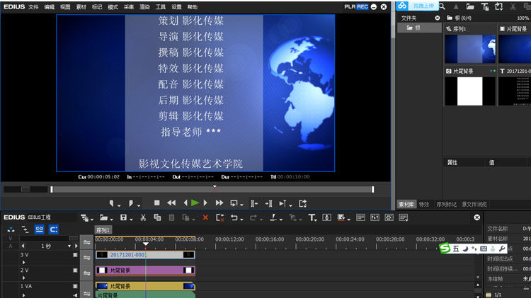This screenshot has height=301, width=531.
Task: Open the 编辑 menu
Action: (49, 7)
